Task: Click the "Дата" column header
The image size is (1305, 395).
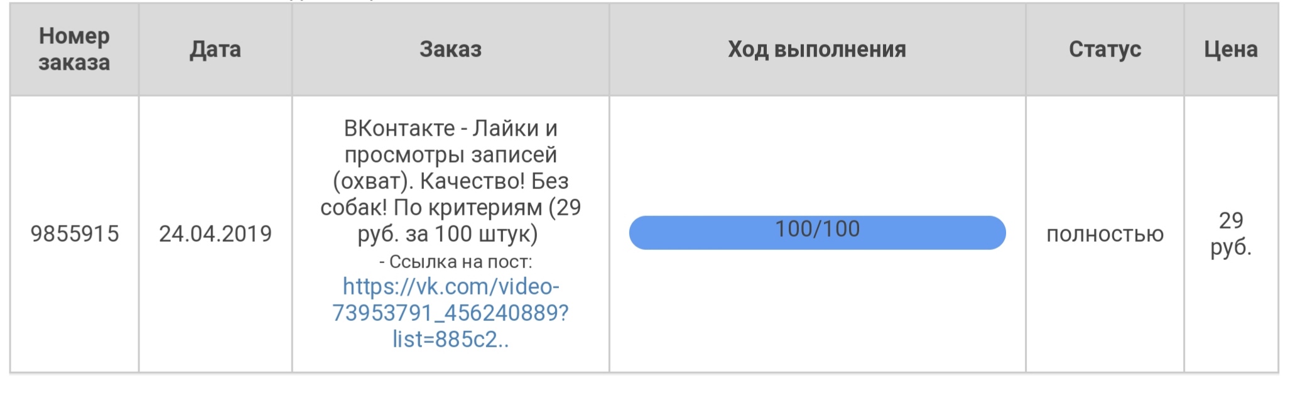Action: pos(215,49)
